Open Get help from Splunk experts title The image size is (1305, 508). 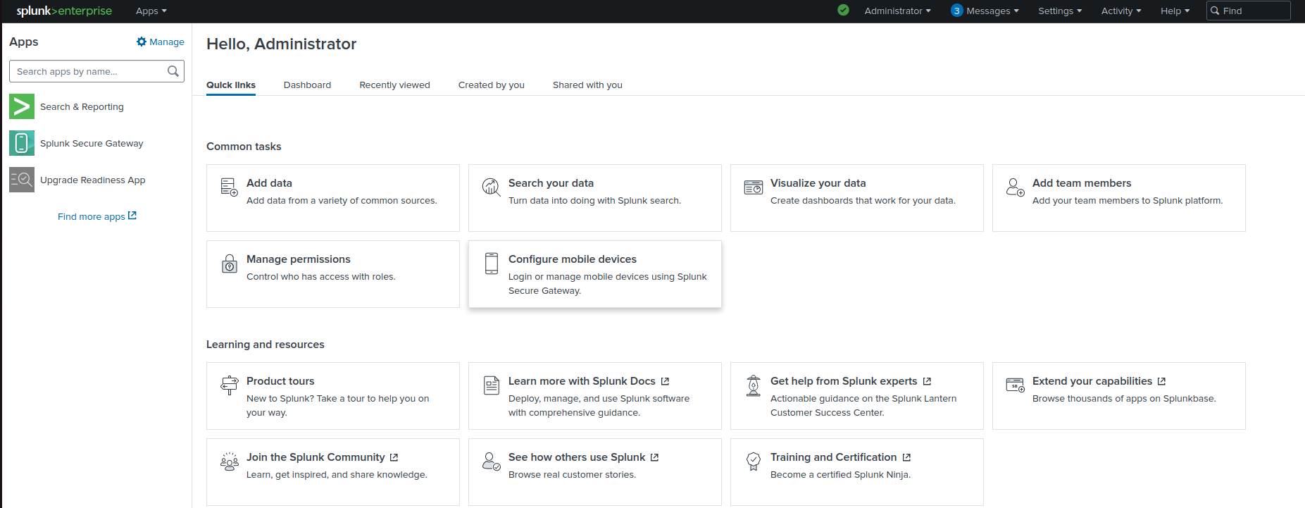(844, 381)
